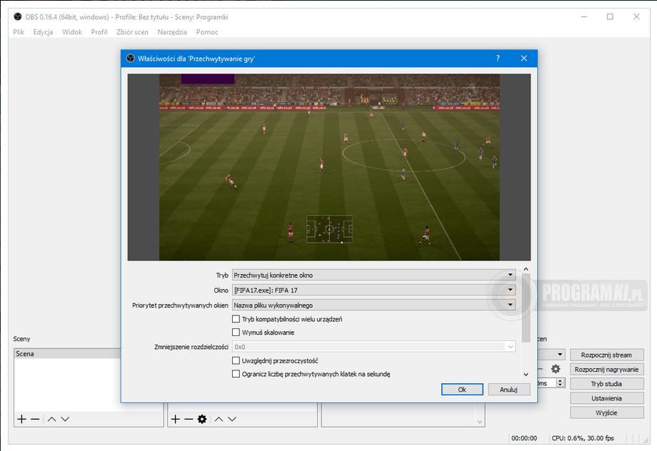Click Rozpocznij nagrywanie button

tap(607, 370)
